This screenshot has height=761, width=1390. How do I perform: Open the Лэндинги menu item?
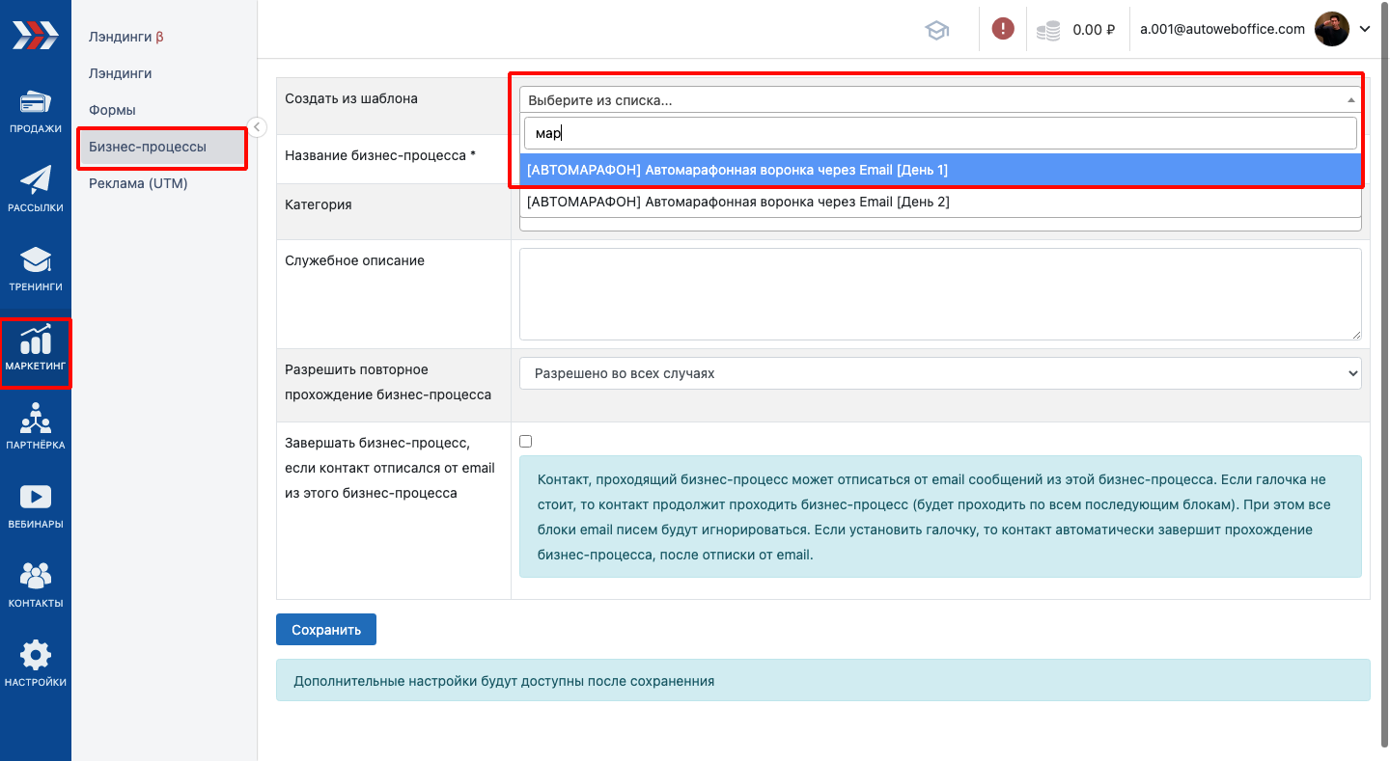pyautogui.click(x=120, y=73)
